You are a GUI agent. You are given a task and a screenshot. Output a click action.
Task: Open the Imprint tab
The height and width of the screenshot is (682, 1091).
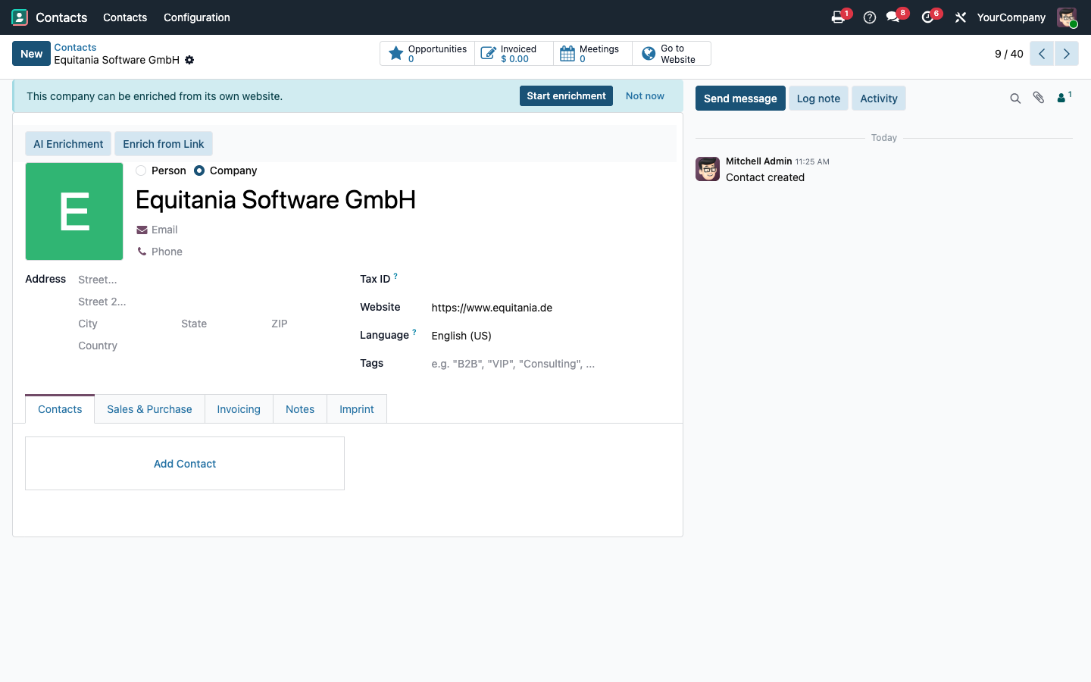point(356,409)
